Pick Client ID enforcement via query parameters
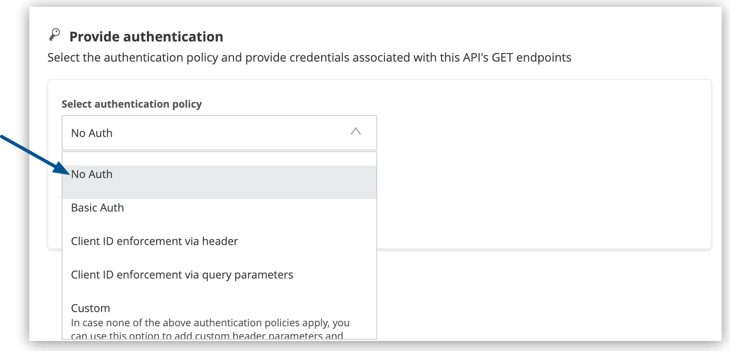The width and height of the screenshot is (730, 351). (219, 282)
